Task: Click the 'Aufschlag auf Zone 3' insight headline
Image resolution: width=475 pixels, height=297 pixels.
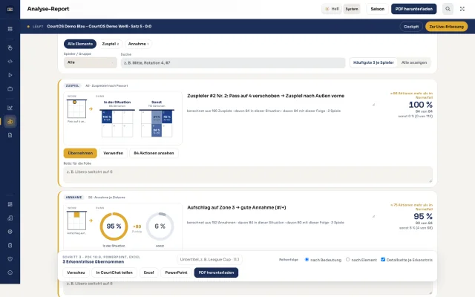Action: point(237,208)
